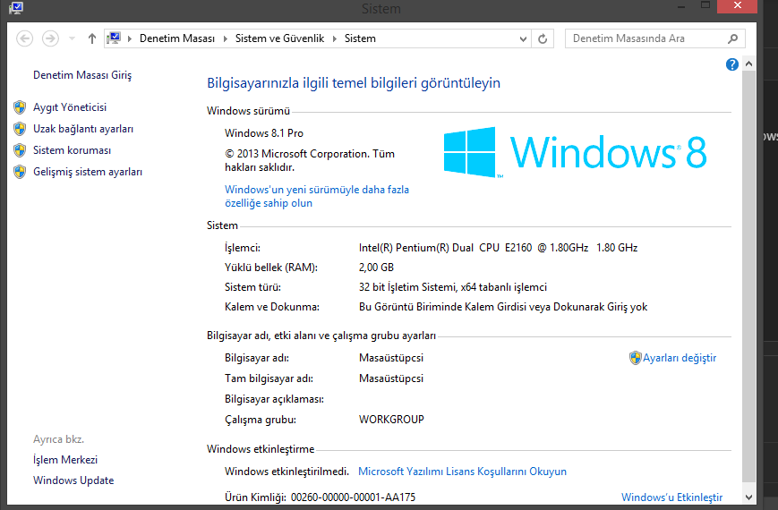Click the vertical scrollbar thumb
This screenshot has width=778, height=510.
tap(748, 276)
